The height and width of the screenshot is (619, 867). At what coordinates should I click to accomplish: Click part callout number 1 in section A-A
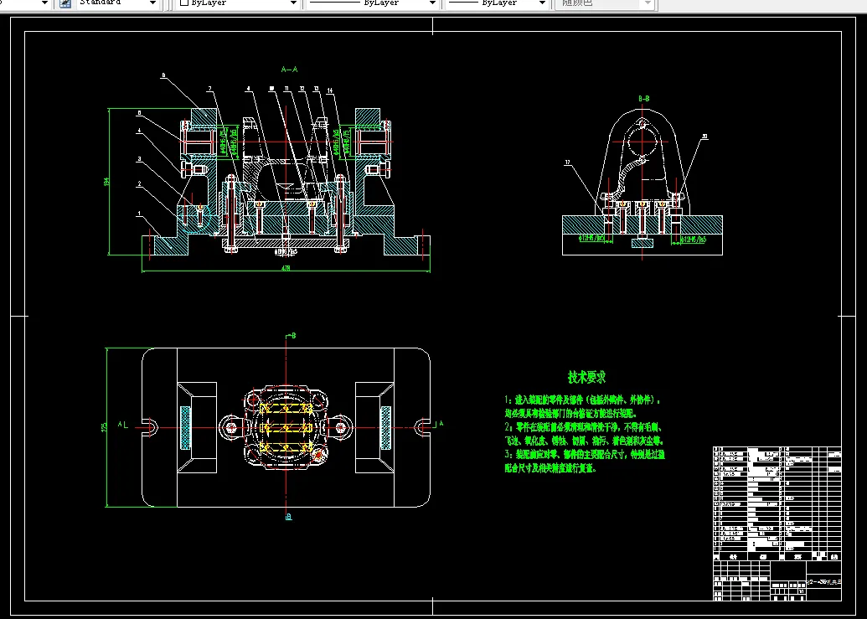pyautogui.click(x=139, y=214)
